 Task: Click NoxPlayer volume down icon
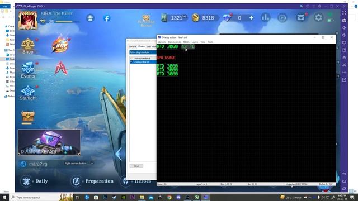coord(344,35)
